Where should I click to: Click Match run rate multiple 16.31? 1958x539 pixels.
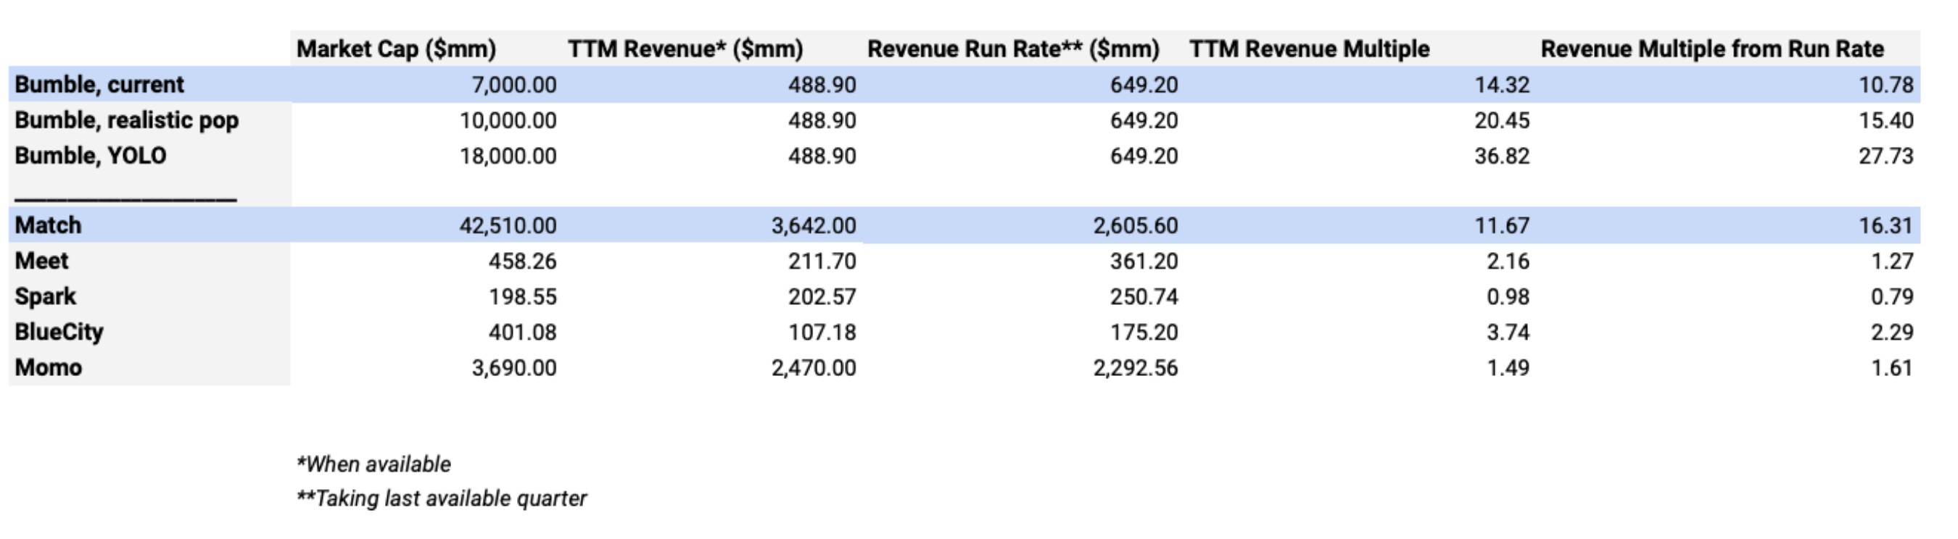pos(1885,225)
